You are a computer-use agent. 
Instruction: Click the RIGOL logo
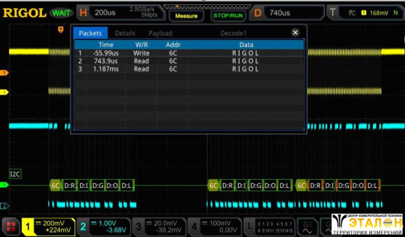coord(23,12)
